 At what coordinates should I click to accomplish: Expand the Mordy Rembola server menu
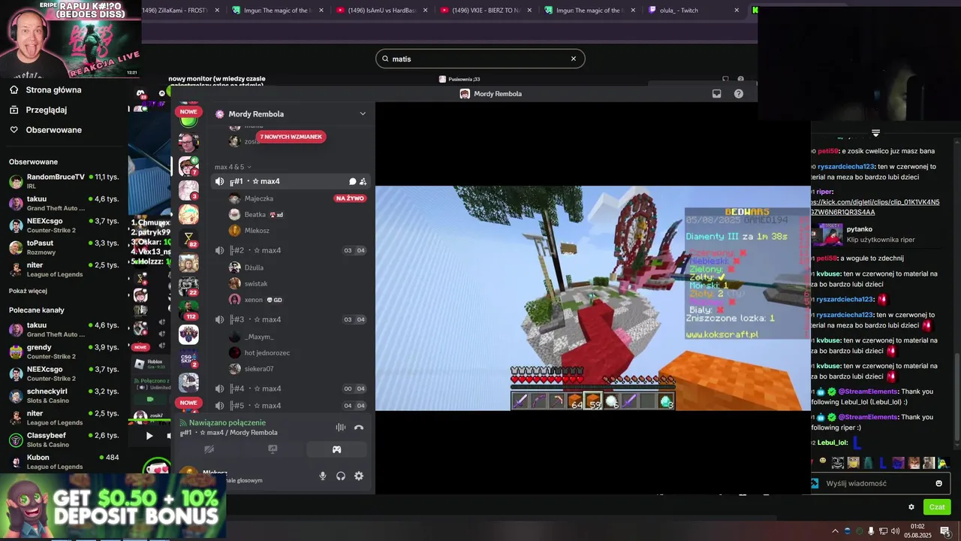[363, 114]
